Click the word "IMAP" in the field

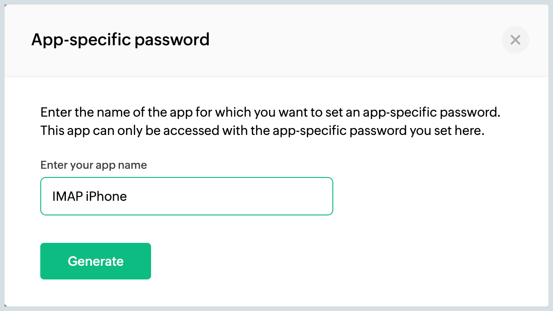(x=67, y=196)
